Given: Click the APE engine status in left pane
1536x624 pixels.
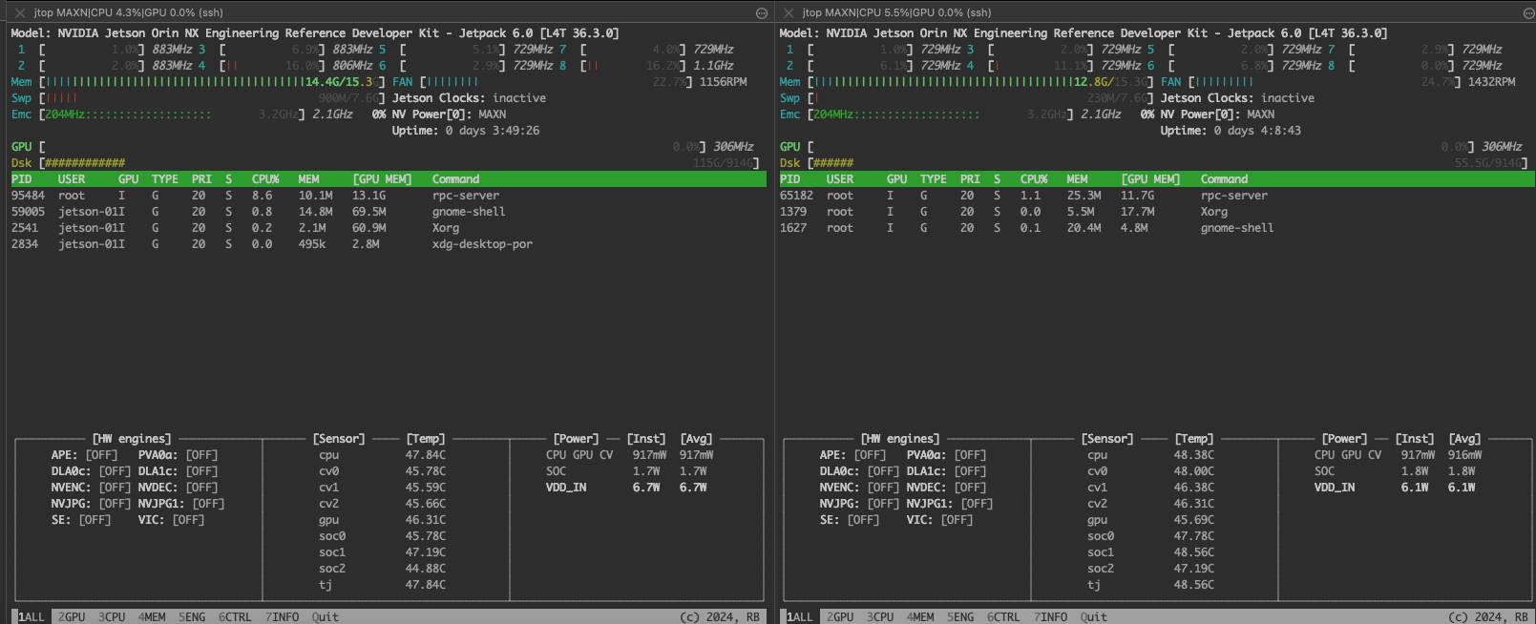Looking at the screenshot, I should point(84,455).
